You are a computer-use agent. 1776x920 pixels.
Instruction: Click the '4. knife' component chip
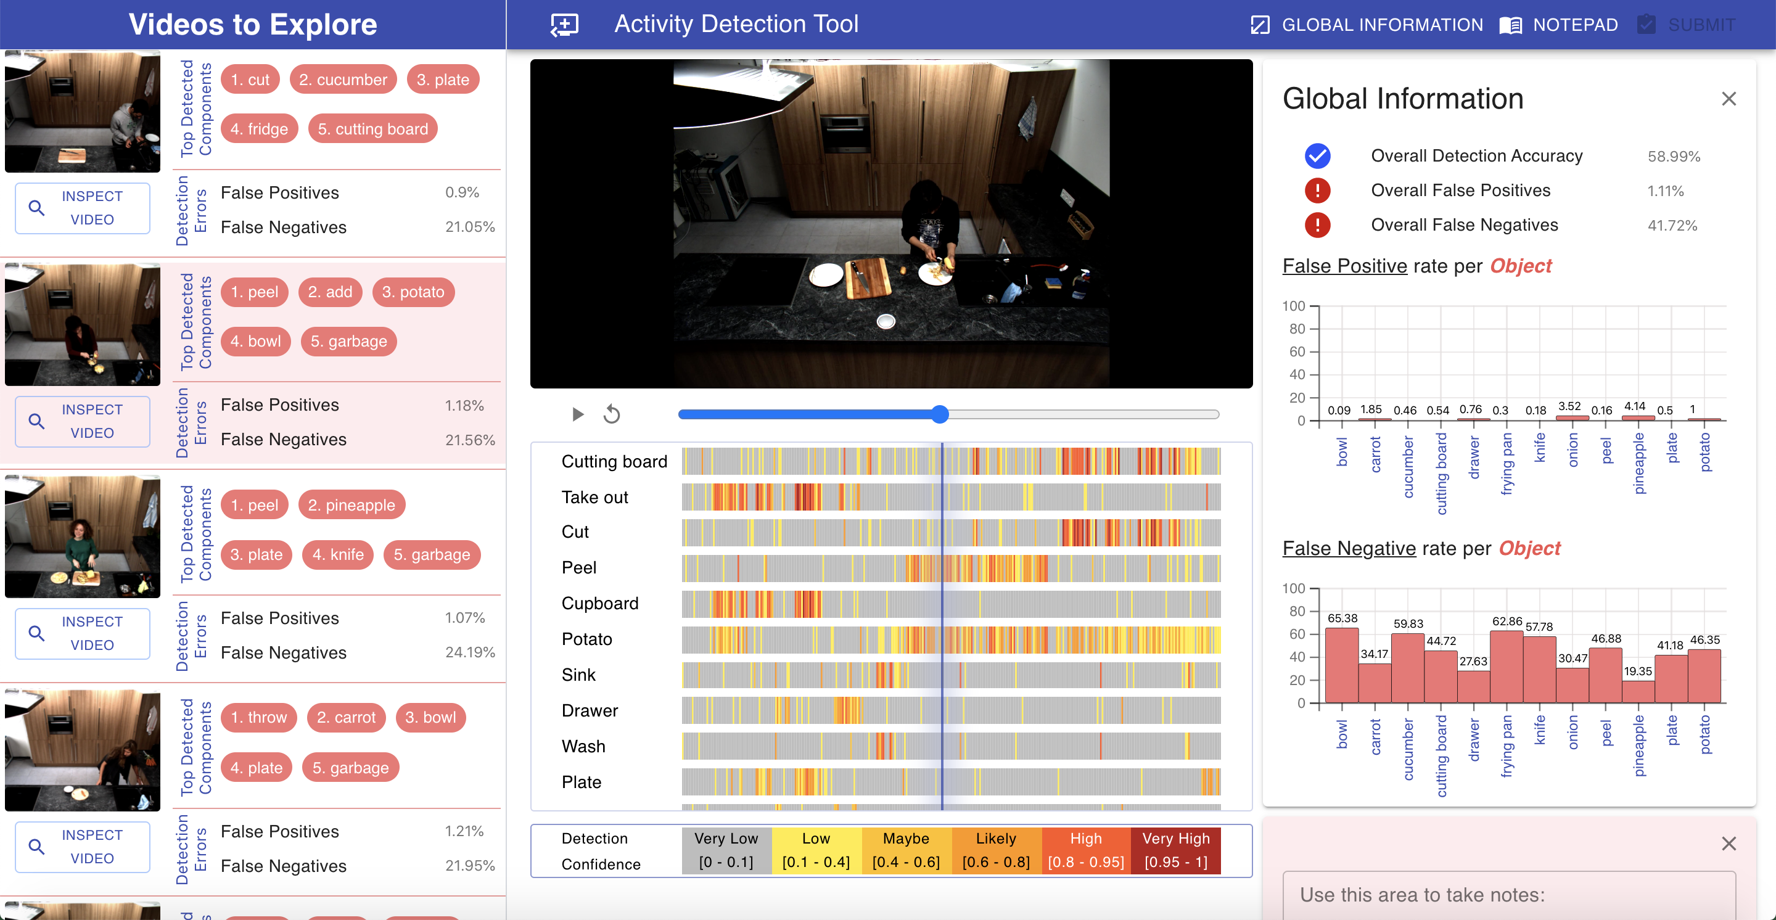(x=338, y=554)
